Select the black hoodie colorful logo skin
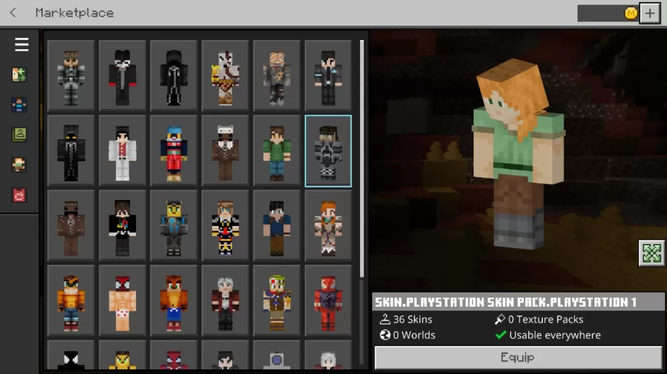 [122, 226]
